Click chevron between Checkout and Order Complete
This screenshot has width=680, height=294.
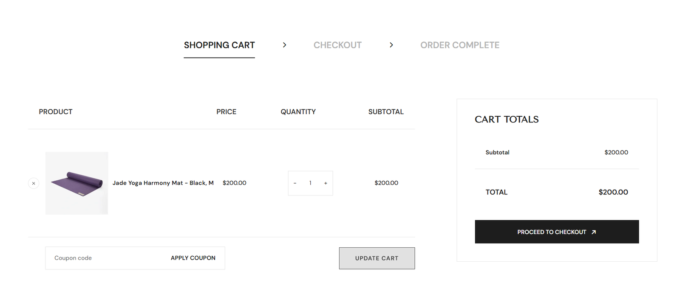pos(391,45)
